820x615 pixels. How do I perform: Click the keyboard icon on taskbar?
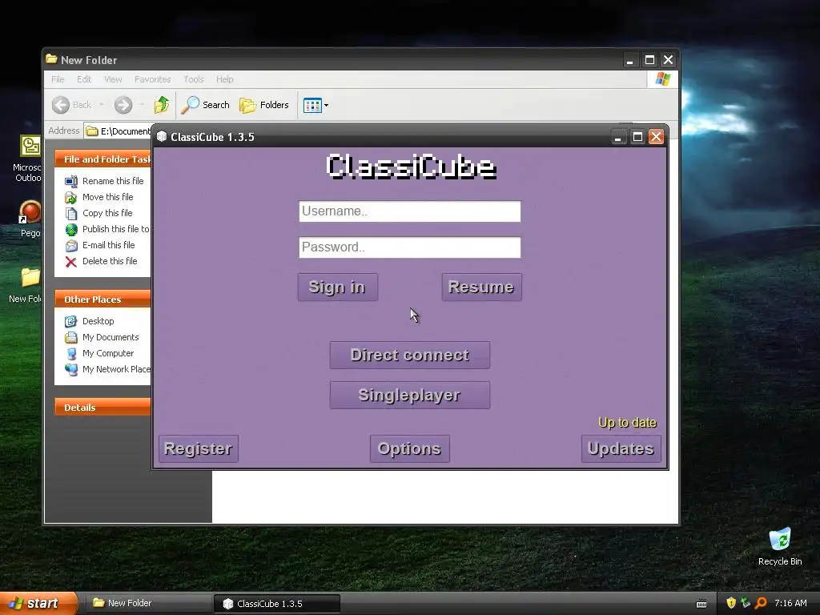701,604
